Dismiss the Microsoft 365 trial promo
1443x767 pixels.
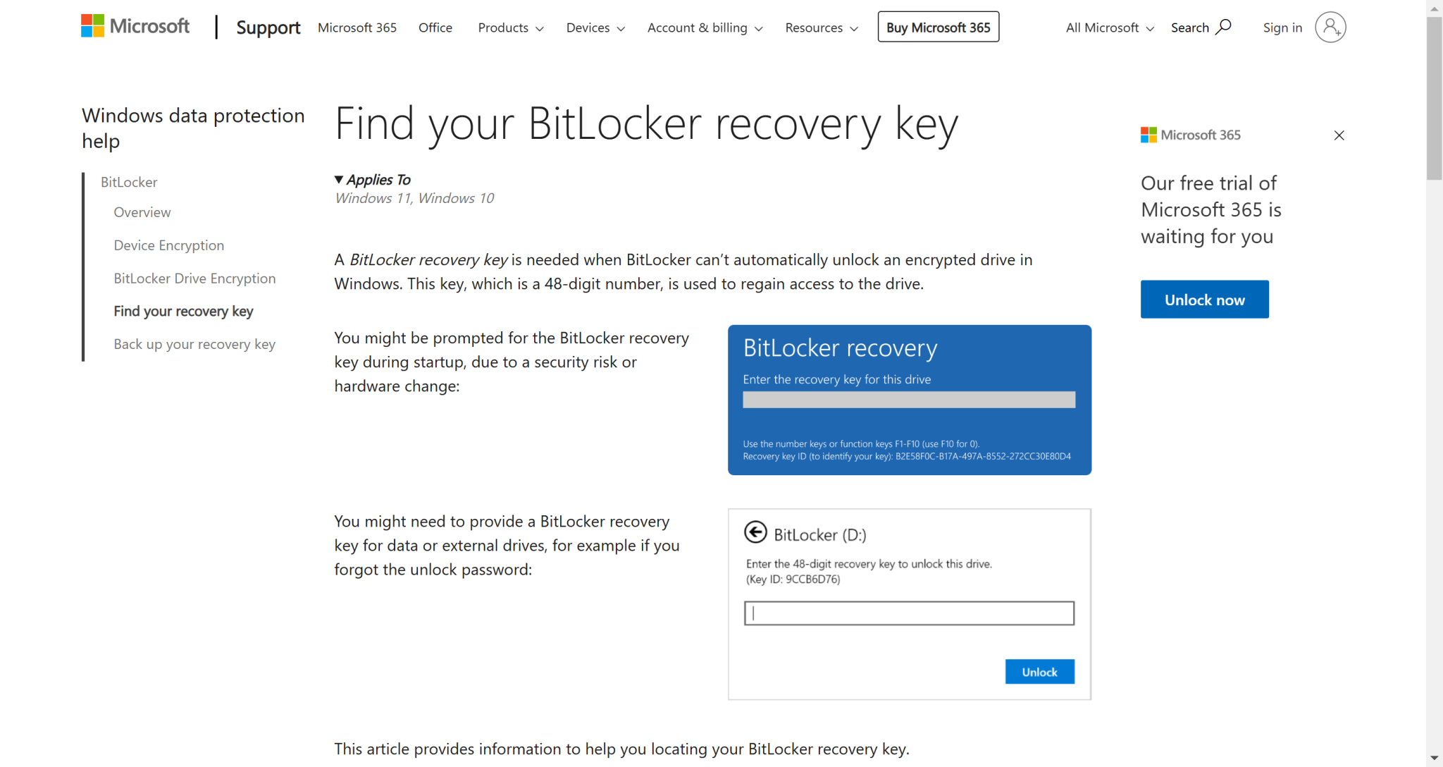1339,135
